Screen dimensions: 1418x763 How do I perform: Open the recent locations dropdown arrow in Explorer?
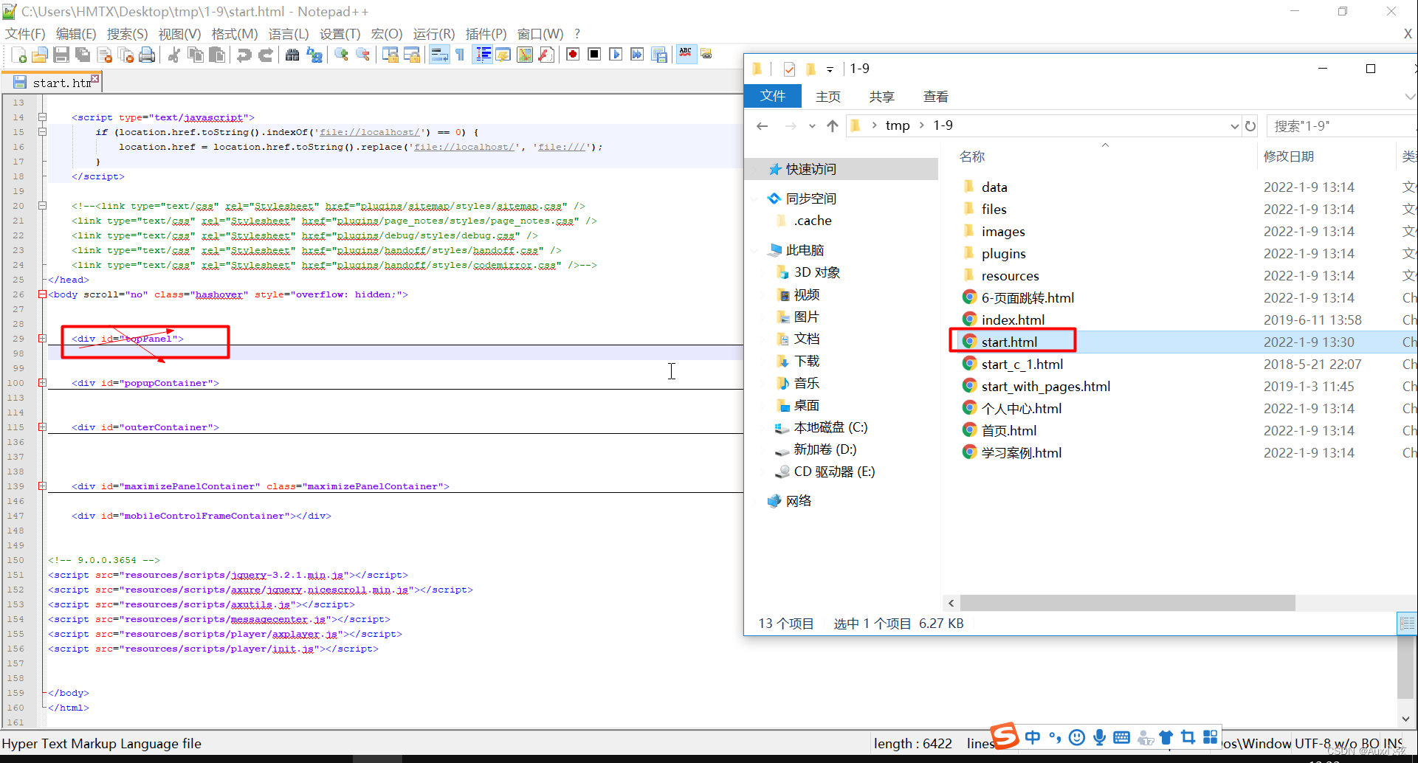[x=812, y=126]
